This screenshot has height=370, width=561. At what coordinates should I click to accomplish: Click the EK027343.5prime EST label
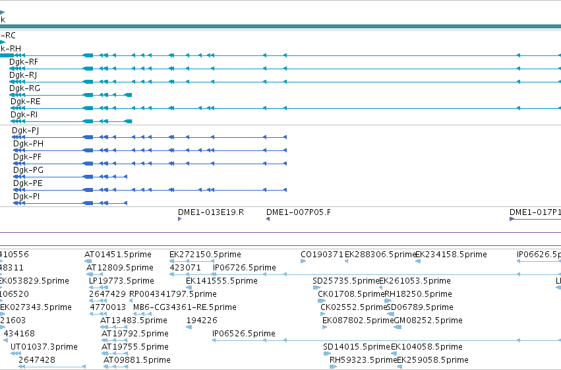pos(36,307)
